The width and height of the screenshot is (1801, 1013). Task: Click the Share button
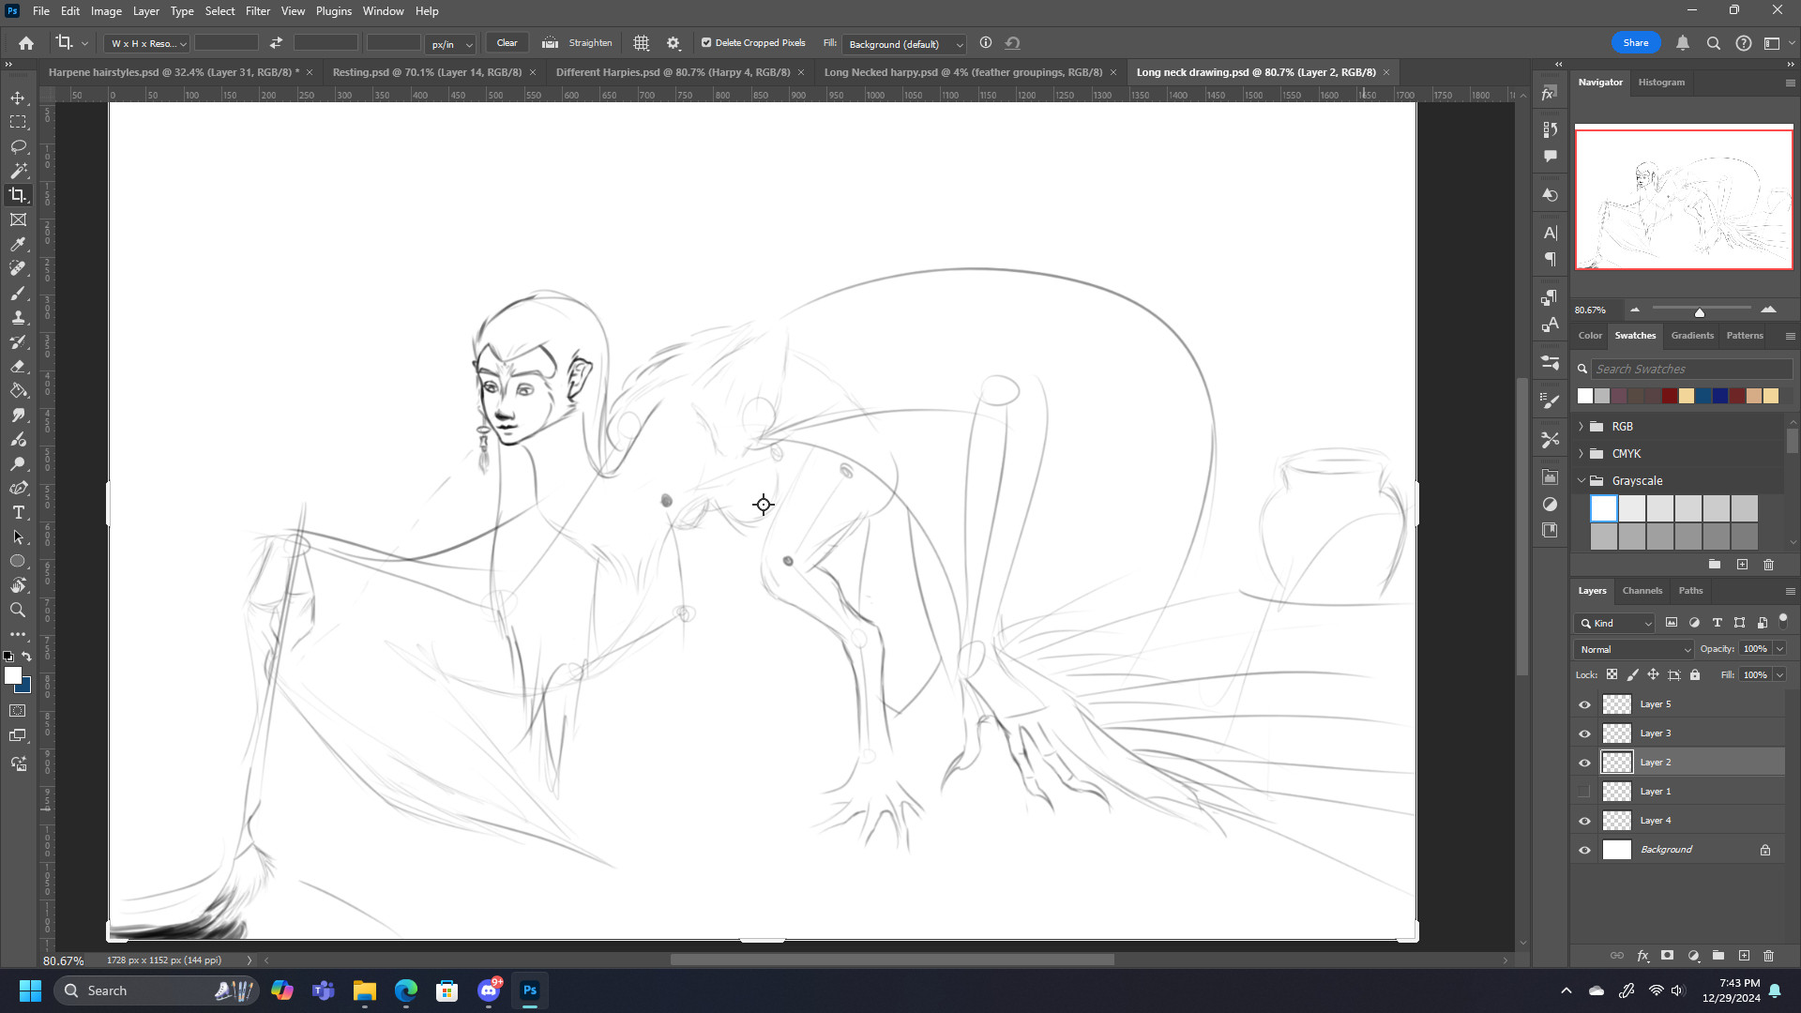1636,43
